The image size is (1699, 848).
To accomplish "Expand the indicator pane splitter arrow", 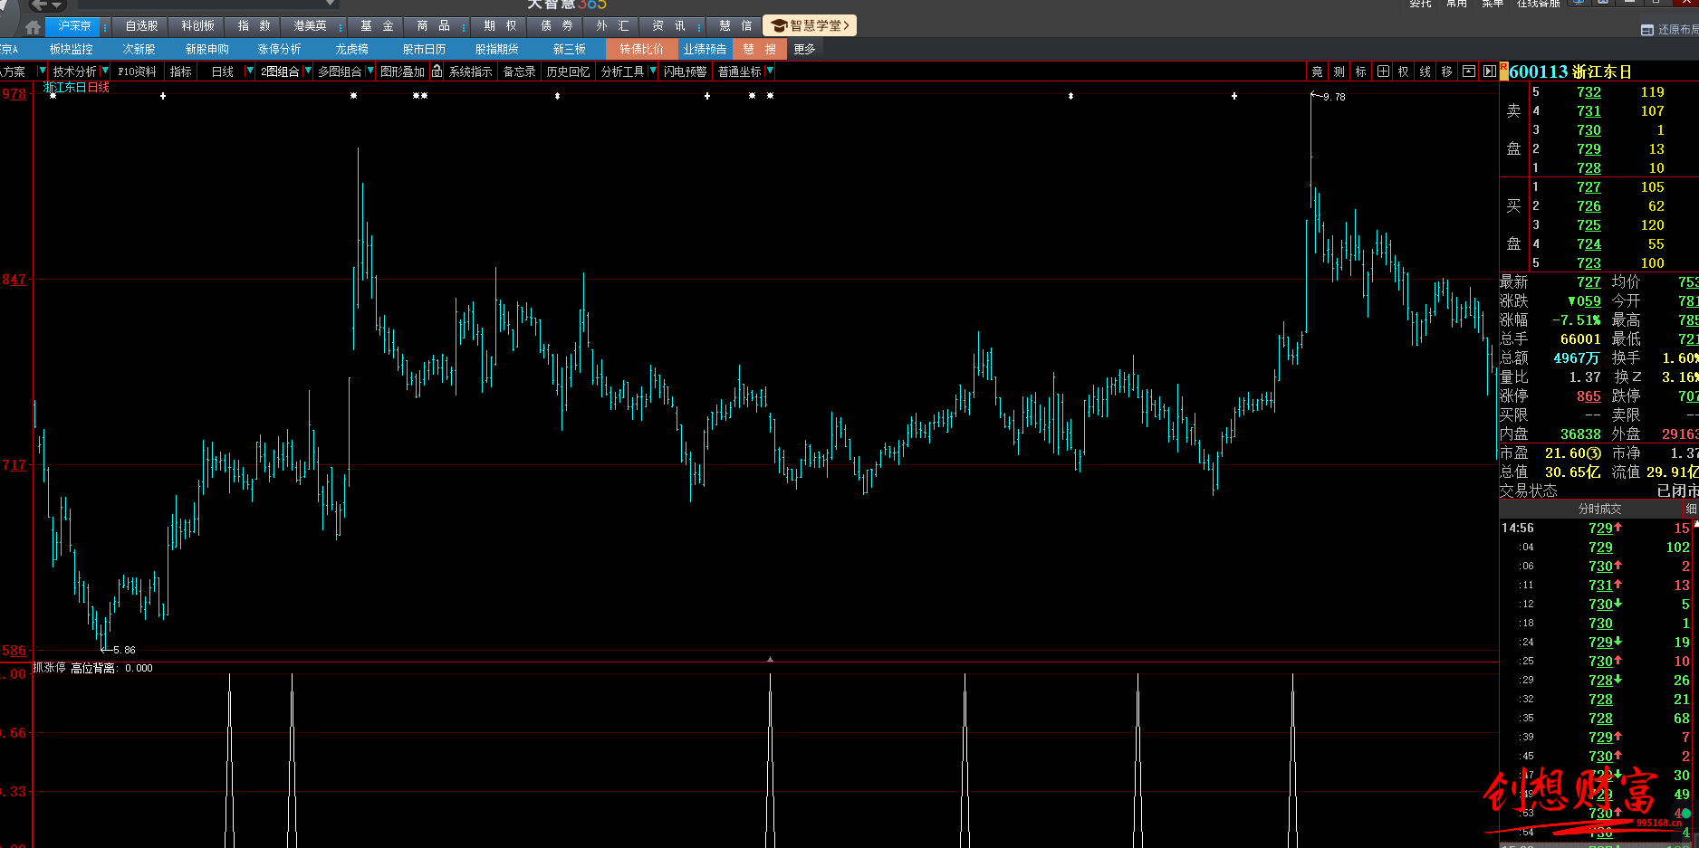I will coord(770,659).
